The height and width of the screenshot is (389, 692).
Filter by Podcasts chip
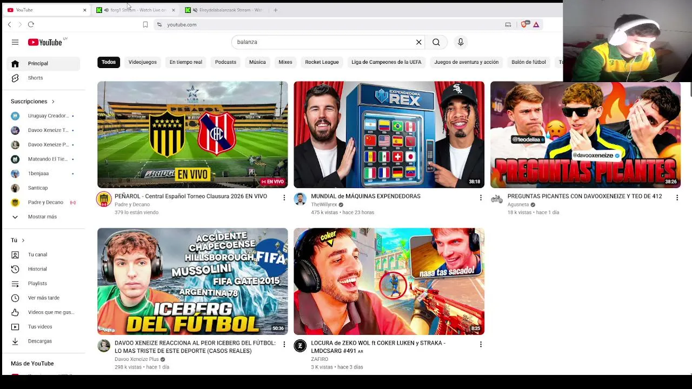click(225, 62)
